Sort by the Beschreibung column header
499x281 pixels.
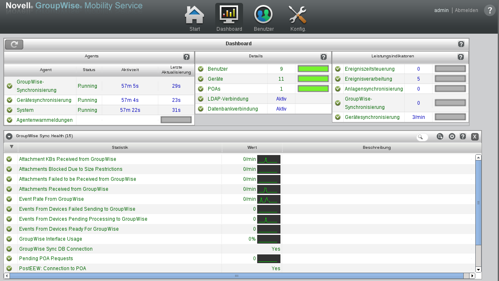(376, 148)
